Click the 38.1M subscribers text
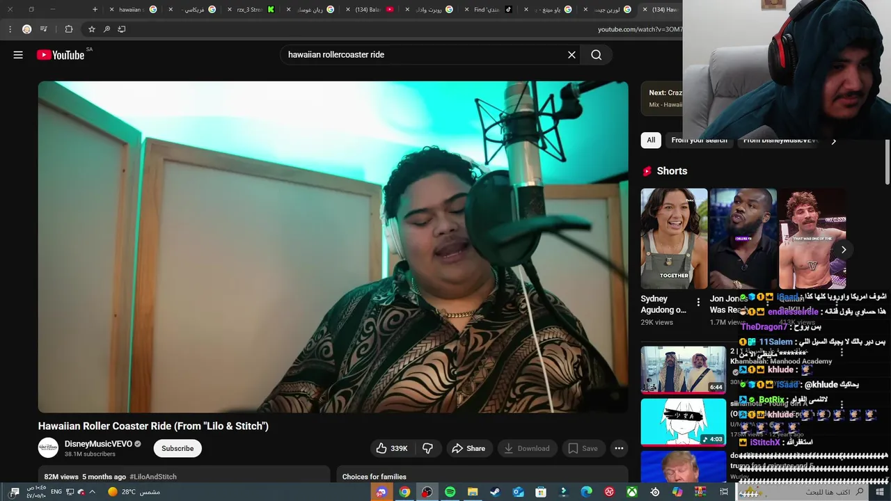 (x=90, y=454)
